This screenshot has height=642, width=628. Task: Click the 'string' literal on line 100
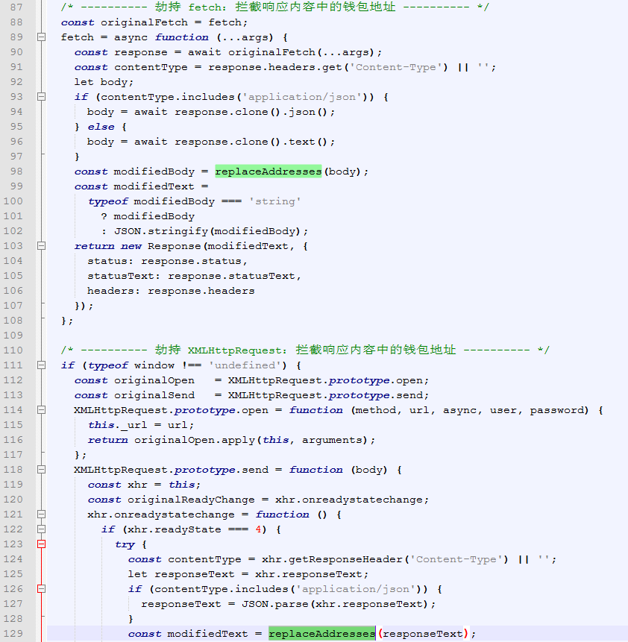tap(275, 201)
